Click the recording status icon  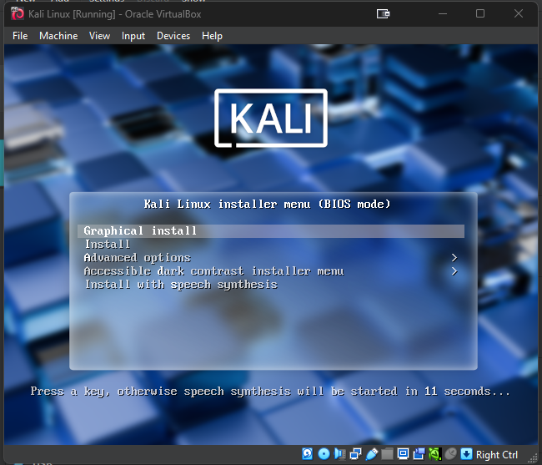pyautogui.click(x=419, y=453)
